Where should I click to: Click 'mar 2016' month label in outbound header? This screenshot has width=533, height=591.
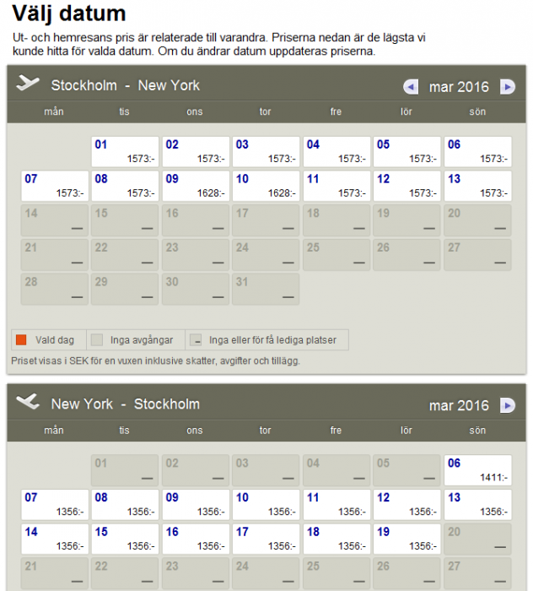[459, 86]
